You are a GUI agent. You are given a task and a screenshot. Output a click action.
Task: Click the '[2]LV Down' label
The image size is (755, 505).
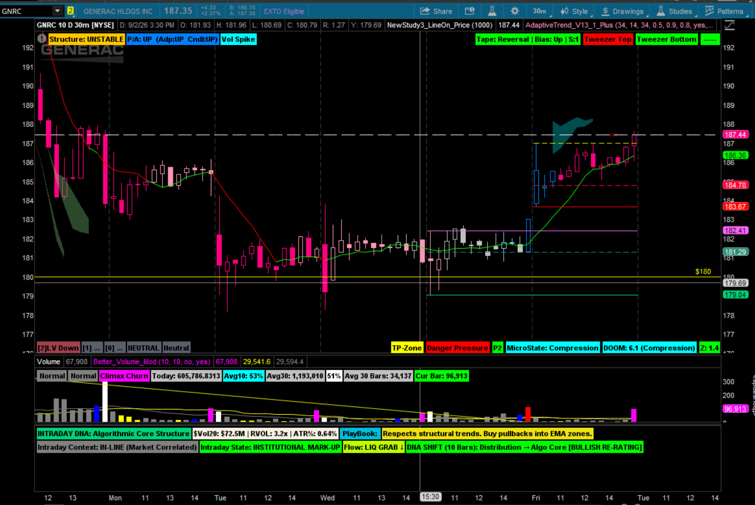point(58,348)
